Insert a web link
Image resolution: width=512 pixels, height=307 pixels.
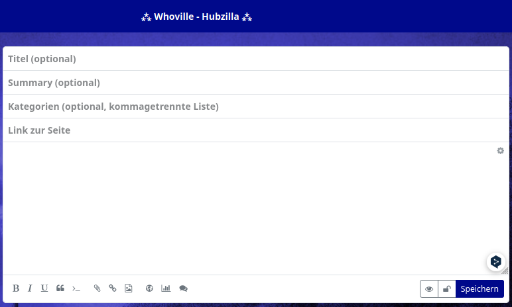[113, 288]
